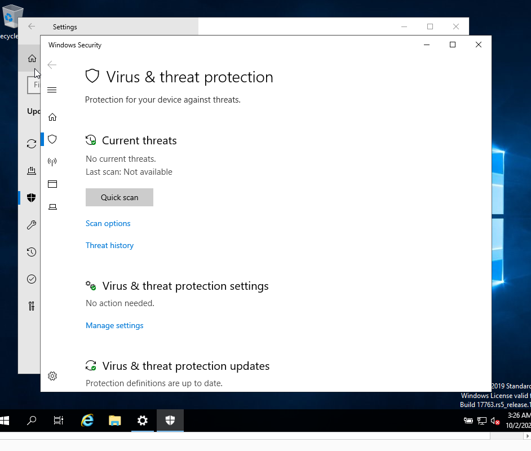Open Activation checkmark icon in Settings sidebar
Viewport: 531px width, 451px height.
(x=32, y=279)
